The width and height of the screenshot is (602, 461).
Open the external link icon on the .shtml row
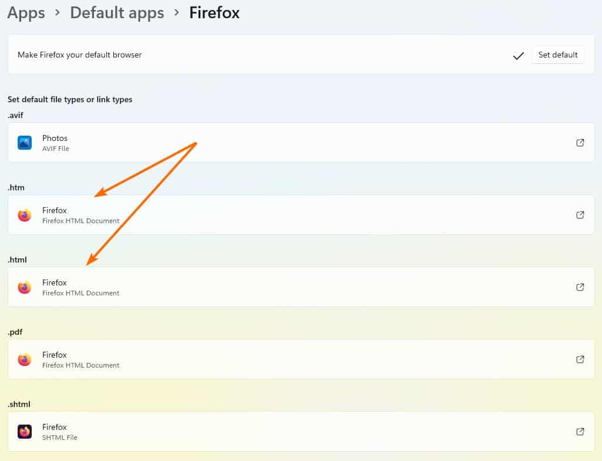click(x=580, y=431)
